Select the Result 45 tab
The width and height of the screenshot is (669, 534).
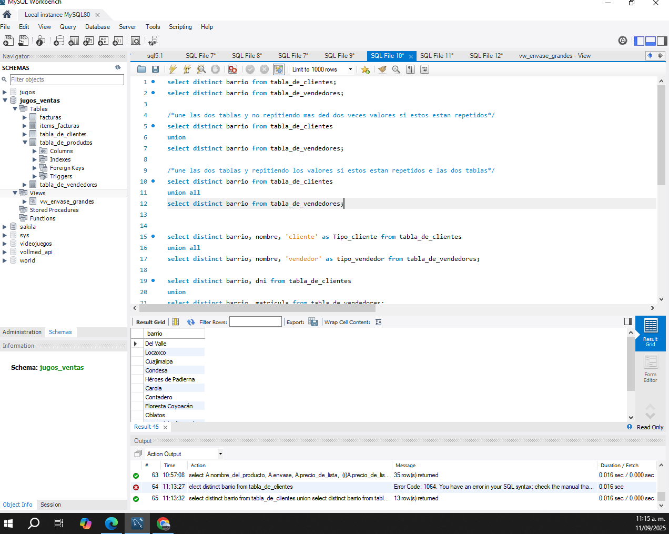[146, 427]
